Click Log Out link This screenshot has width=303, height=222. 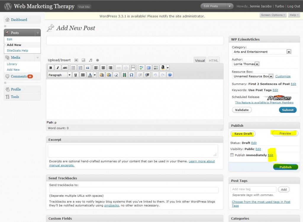294,6
